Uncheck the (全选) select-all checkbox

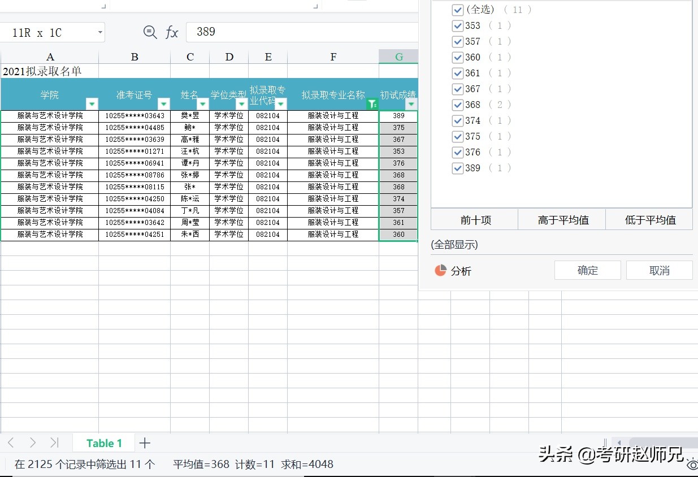pos(457,10)
